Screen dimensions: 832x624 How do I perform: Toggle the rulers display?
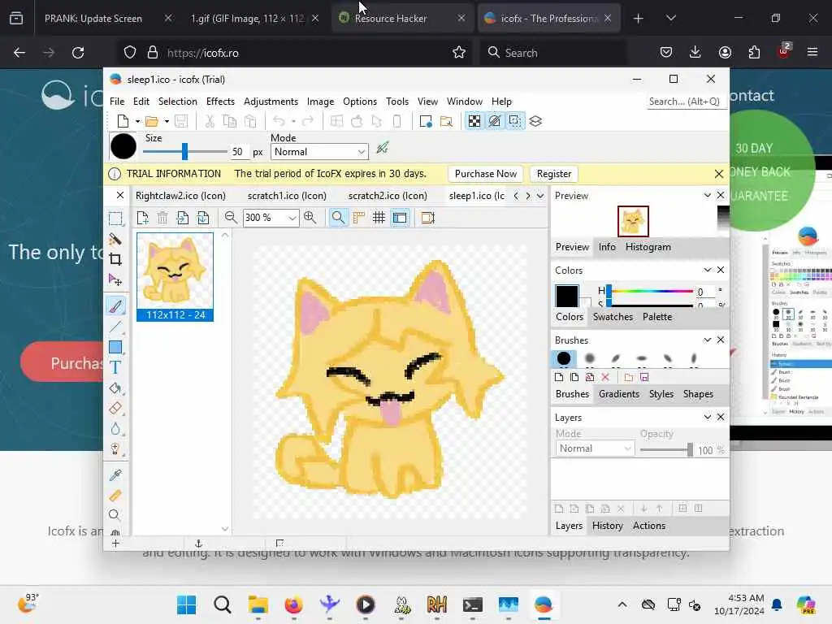(358, 218)
